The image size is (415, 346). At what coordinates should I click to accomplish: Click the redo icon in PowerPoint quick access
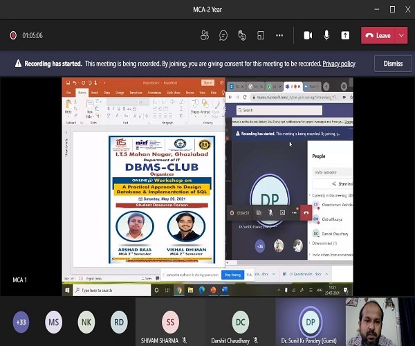click(83, 83)
